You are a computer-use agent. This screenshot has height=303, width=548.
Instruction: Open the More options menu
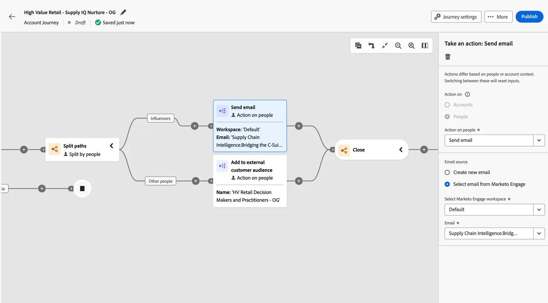(x=498, y=17)
